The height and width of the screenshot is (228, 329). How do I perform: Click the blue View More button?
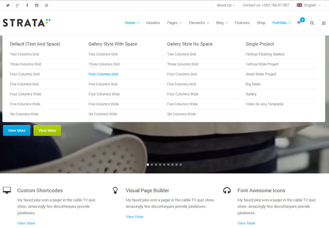click(17, 131)
